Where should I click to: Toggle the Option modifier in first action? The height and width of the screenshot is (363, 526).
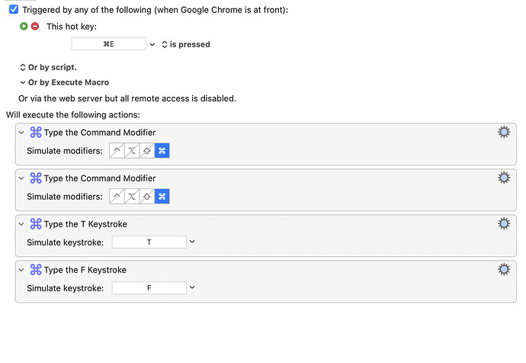(x=132, y=151)
